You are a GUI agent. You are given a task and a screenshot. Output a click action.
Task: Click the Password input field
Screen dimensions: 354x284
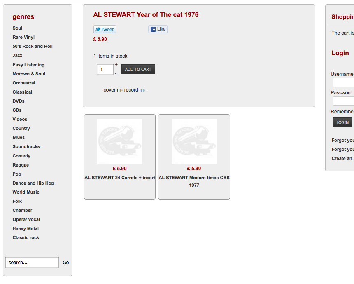(x=343, y=101)
